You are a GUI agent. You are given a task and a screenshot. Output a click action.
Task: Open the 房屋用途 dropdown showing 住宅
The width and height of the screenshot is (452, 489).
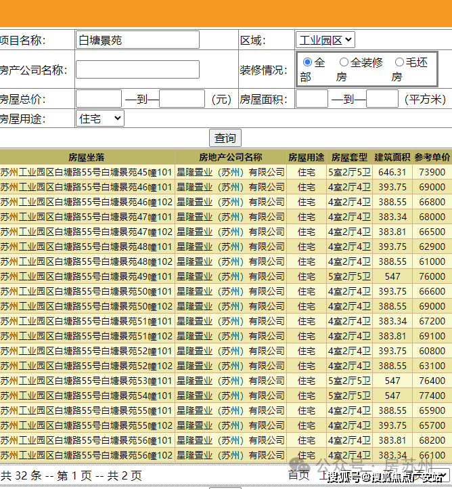(99, 119)
